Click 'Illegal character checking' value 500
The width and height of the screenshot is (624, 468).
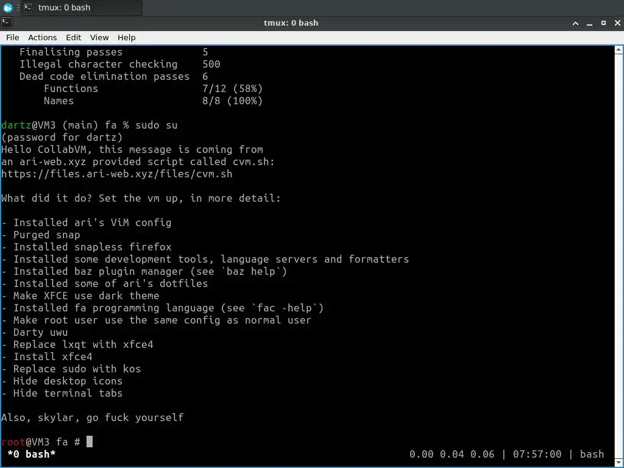(x=211, y=64)
